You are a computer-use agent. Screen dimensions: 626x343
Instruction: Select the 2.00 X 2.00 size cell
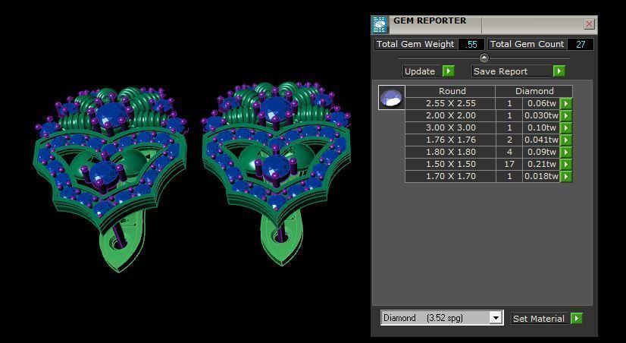(x=451, y=115)
